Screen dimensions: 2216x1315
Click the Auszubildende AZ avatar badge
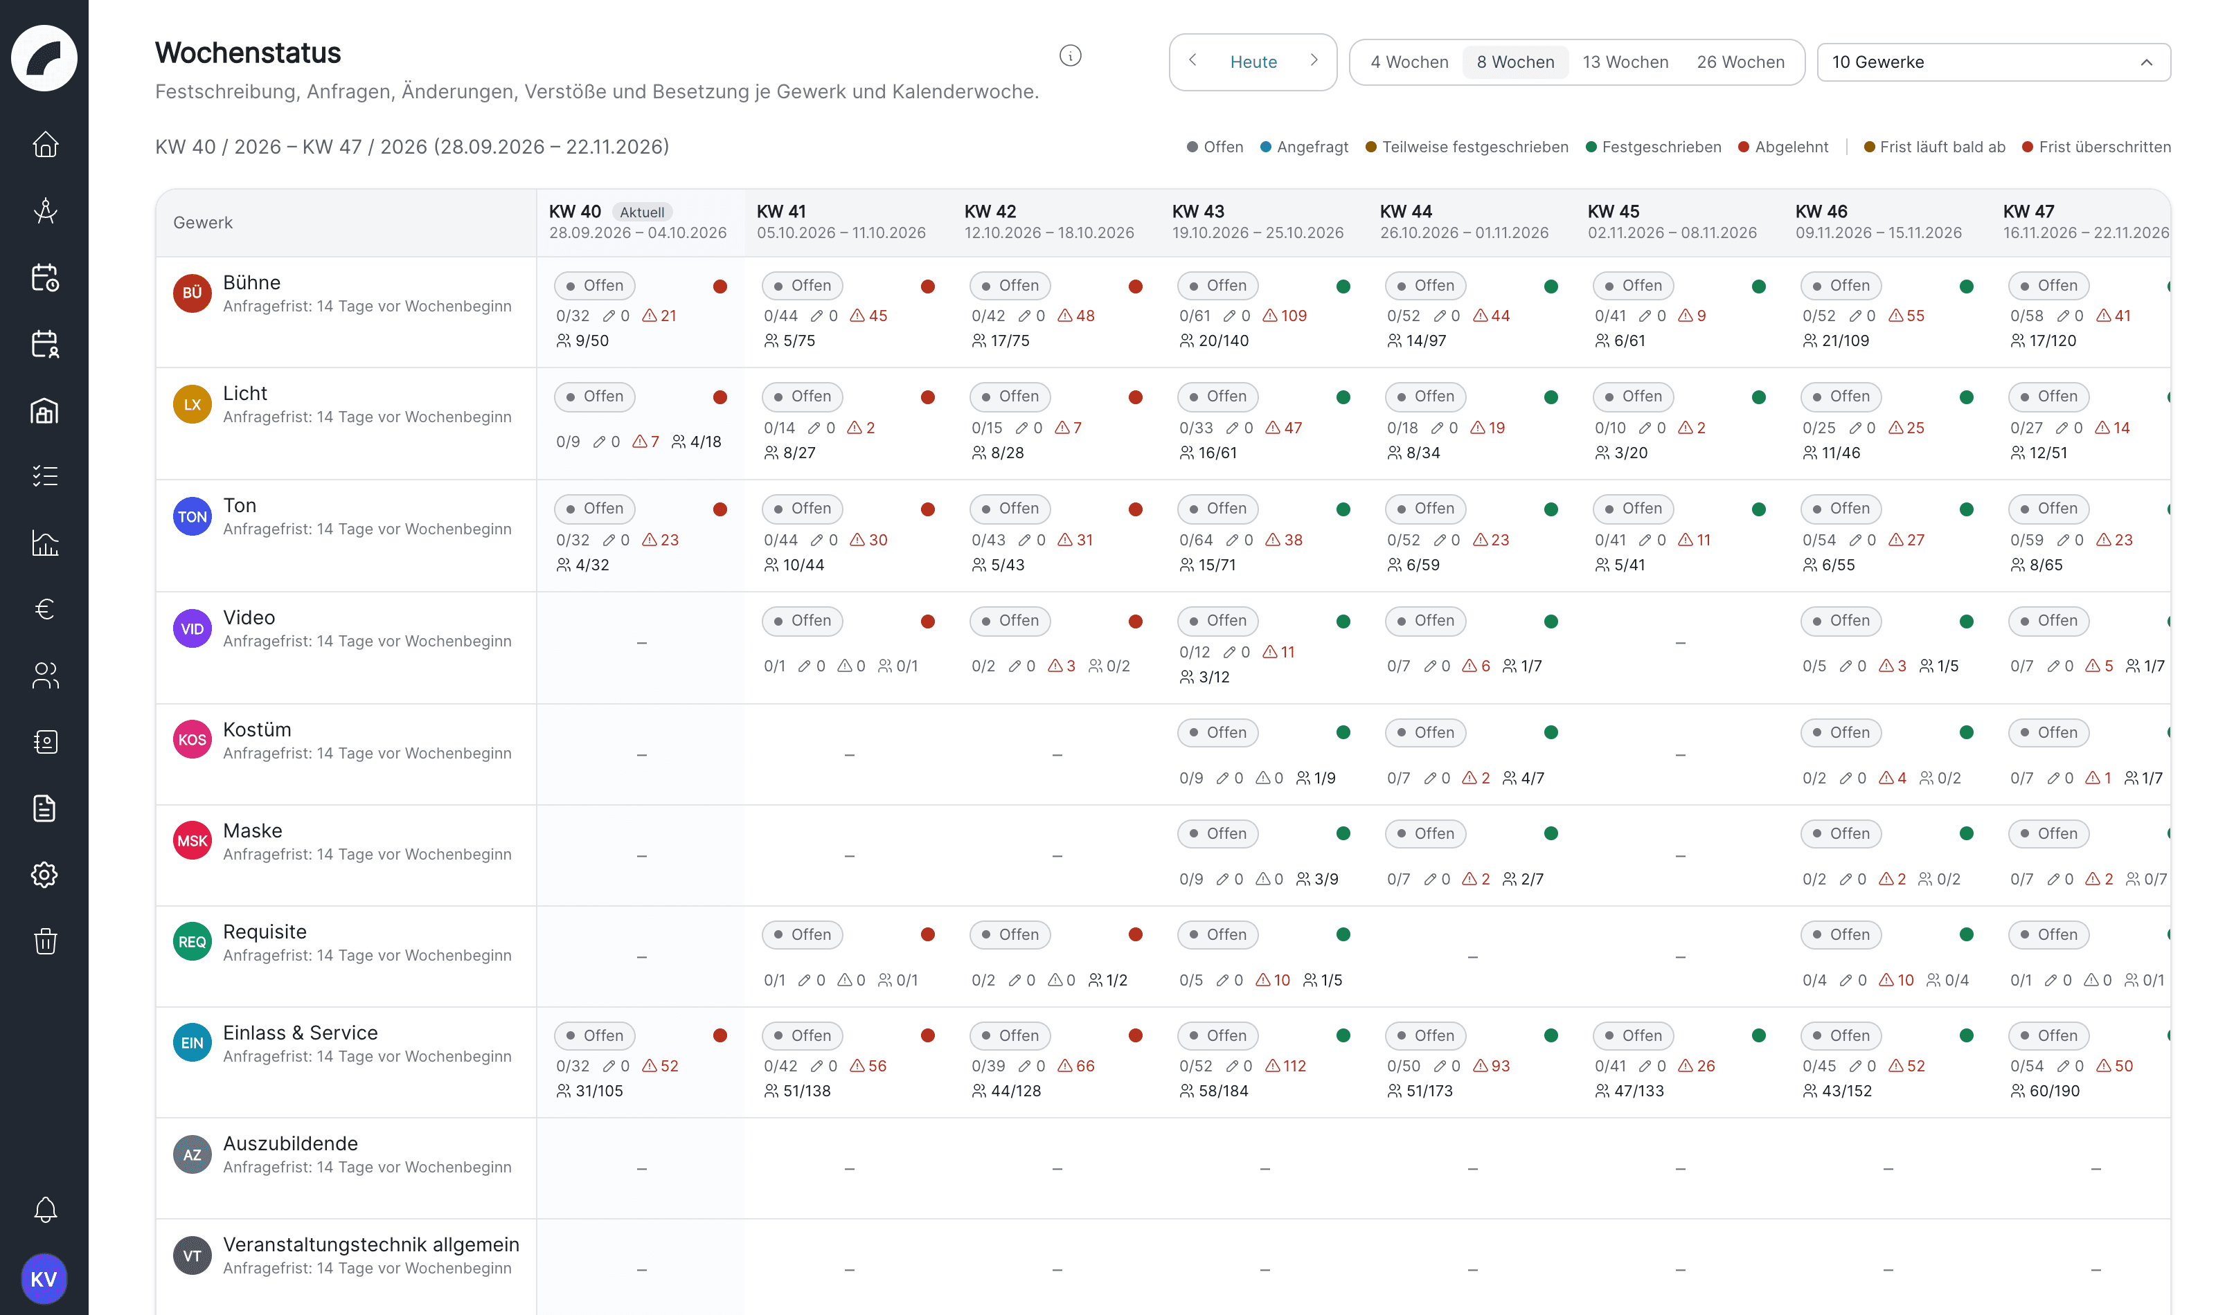pos(193,1154)
